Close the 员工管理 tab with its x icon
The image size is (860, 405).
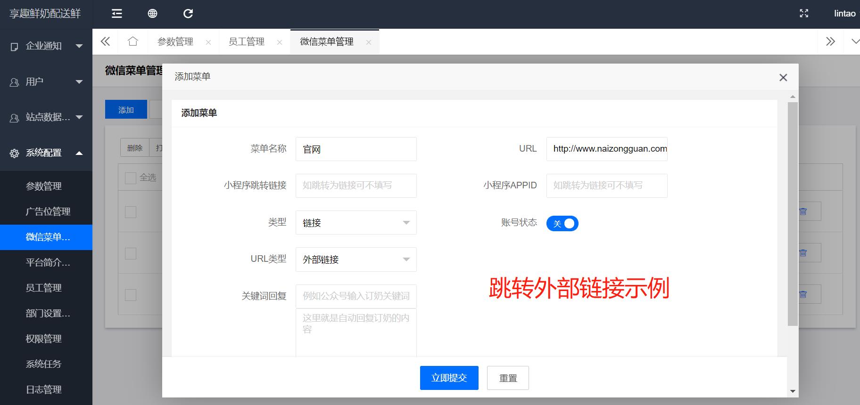[x=280, y=42]
